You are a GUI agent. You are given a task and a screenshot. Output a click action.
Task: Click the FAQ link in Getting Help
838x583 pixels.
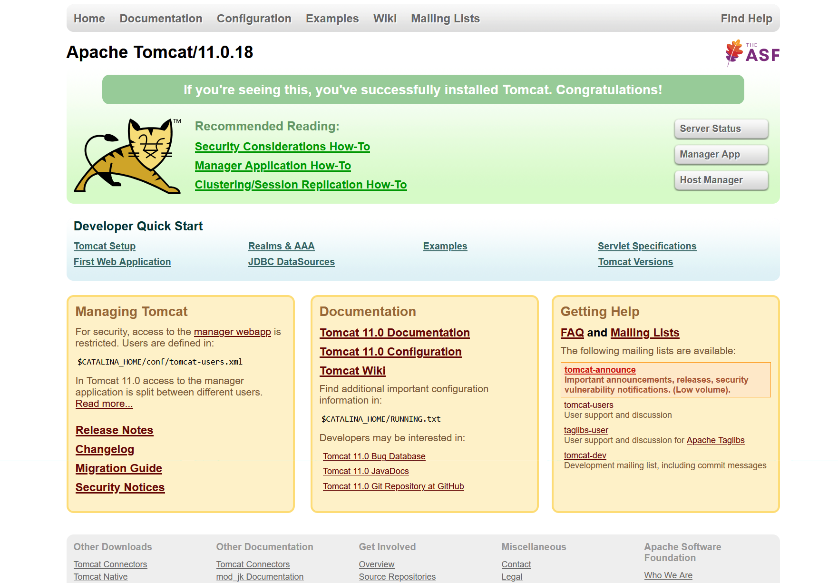(572, 333)
